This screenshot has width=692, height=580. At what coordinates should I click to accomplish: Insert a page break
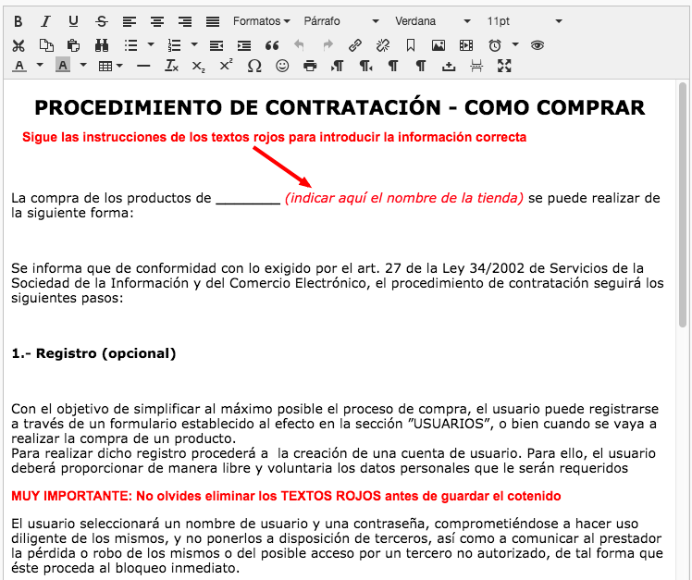[x=476, y=67]
